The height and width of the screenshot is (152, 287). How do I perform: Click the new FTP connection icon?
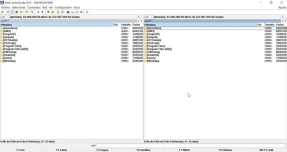(62, 12)
